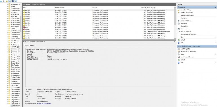Select the DHCPv6-Client tree item
Image resolution: width=217 pixels, height=107 pixels.
click(x=15, y=87)
